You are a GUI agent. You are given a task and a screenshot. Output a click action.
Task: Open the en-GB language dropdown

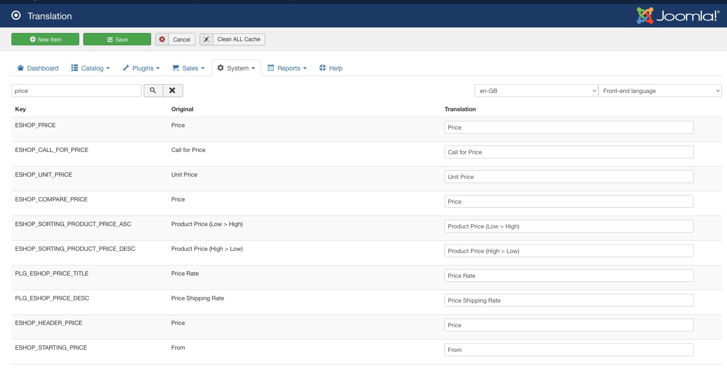536,91
